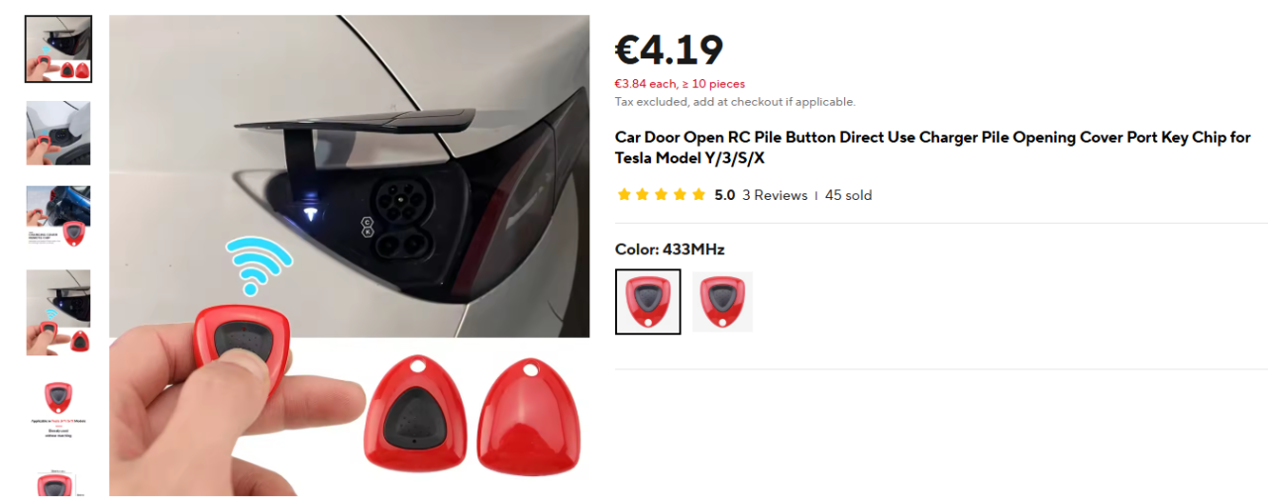Select the first thumbnail with blue border
The image size is (1268, 499).
pyautogui.click(x=58, y=49)
